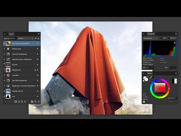
Task: Click the Diffuse Glow layer filter icon
Action: 8,49
